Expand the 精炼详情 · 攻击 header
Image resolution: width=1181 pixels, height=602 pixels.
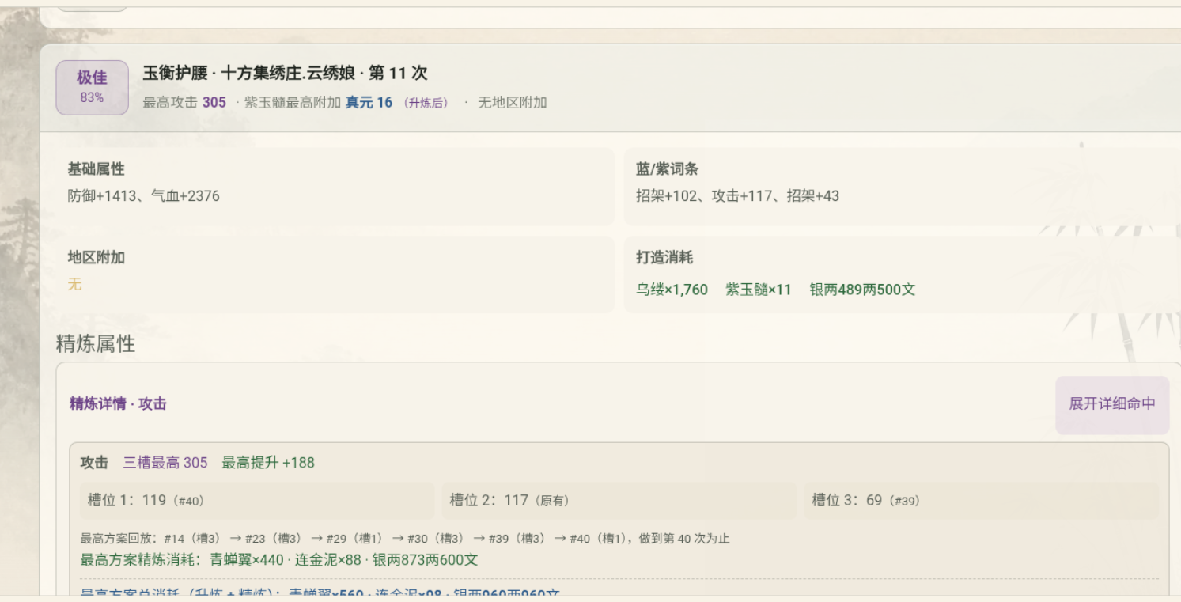pos(119,404)
